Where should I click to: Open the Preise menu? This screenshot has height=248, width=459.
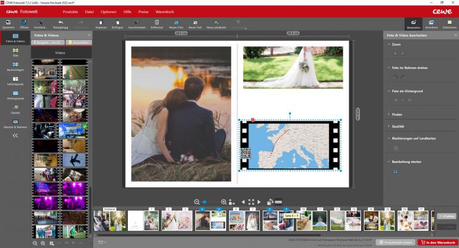click(143, 12)
